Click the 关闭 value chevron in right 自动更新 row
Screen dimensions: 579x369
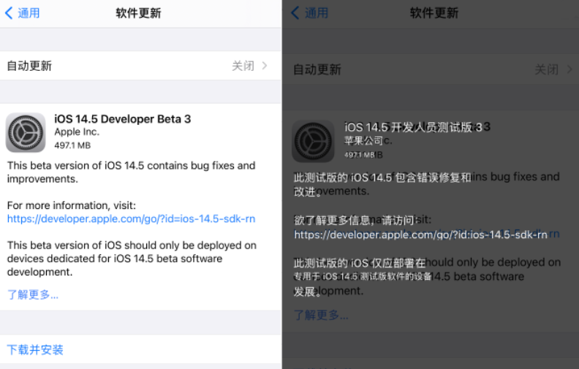[569, 69]
